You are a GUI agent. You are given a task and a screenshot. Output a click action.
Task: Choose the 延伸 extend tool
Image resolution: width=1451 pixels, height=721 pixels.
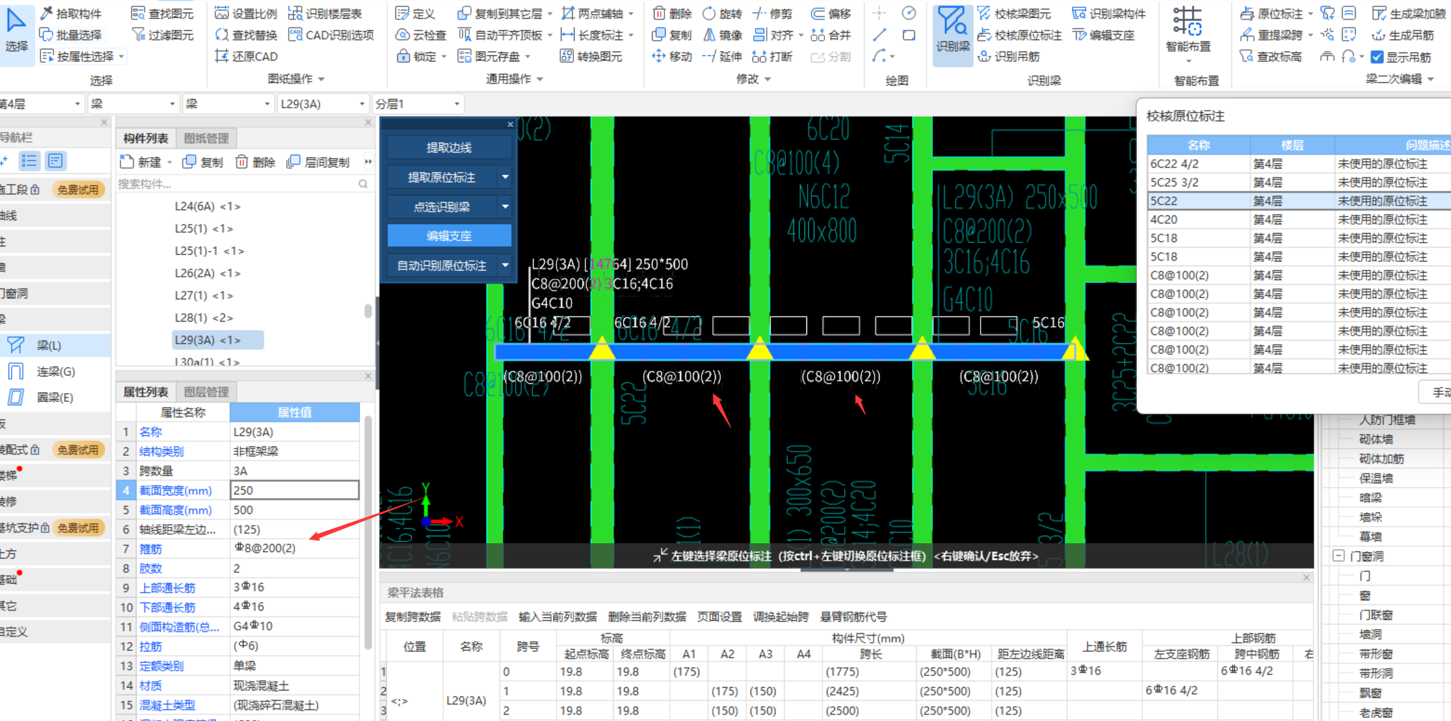click(x=722, y=56)
